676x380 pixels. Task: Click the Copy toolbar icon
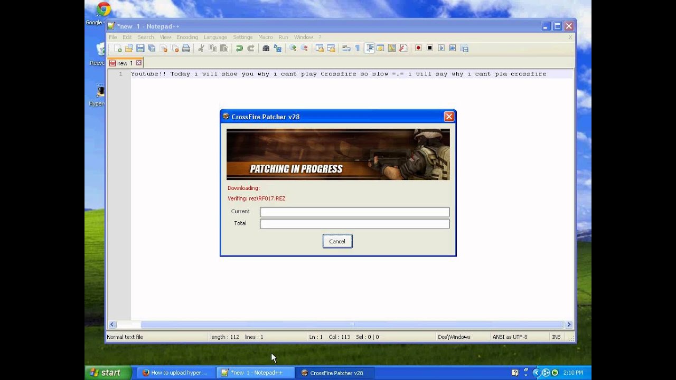click(x=213, y=48)
